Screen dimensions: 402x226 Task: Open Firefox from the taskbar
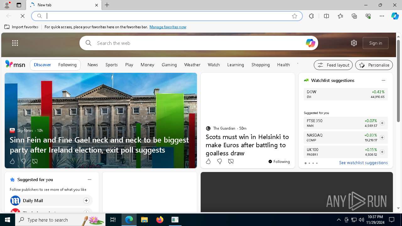[x=160, y=220]
